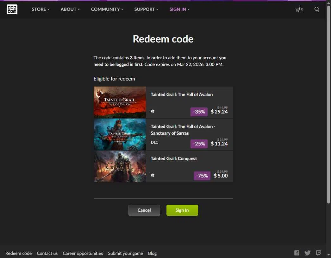
Task: Click the scrollbar down arrow
Action: (x=328, y=255)
